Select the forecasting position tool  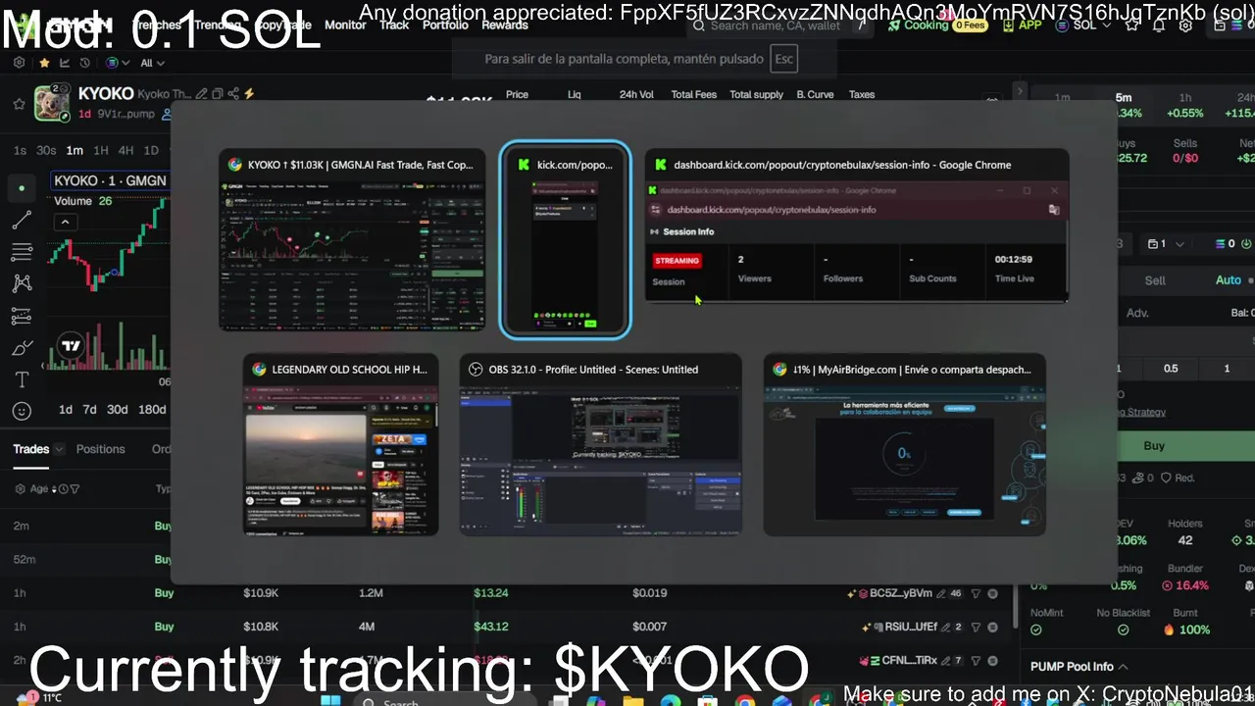(x=22, y=316)
